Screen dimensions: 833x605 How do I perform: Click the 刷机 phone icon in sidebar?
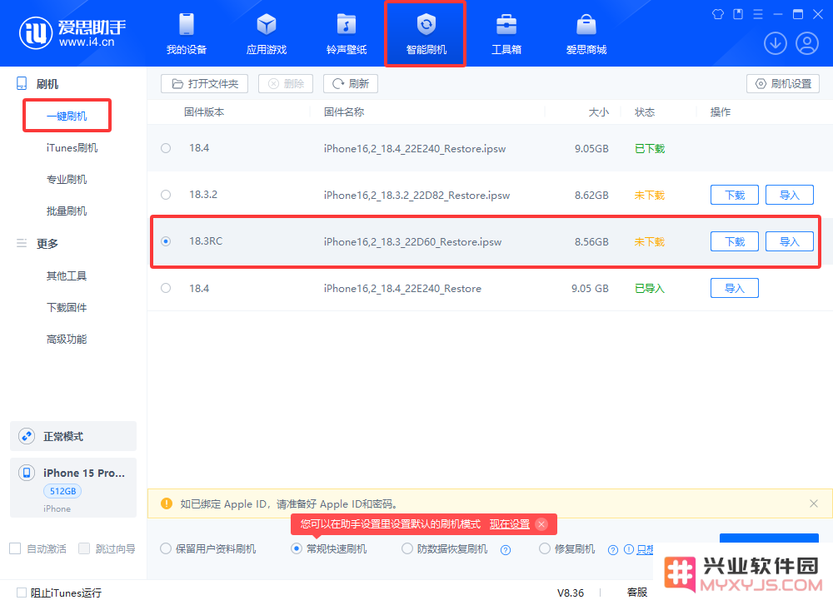point(22,83)
